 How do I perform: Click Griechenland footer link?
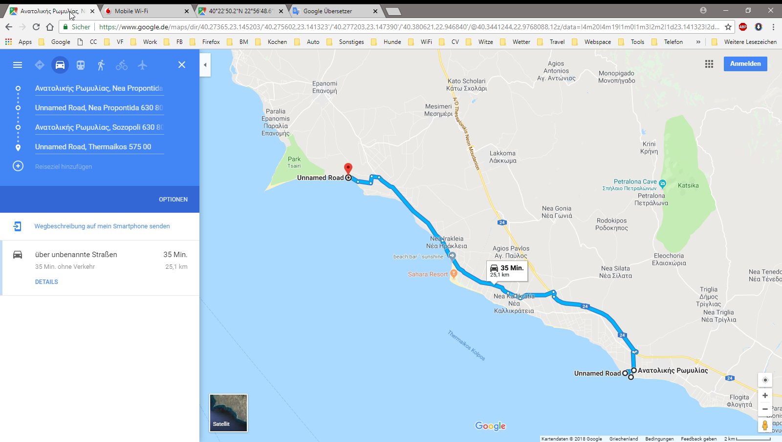click(x=623, y=439)
